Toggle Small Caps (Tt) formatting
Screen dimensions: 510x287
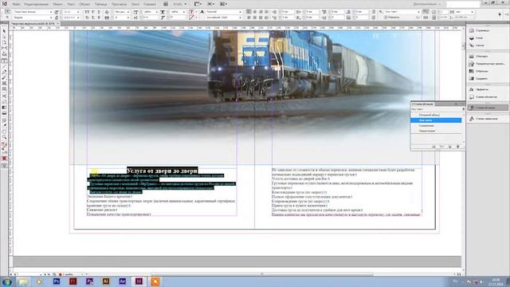(x=87, y=18)
